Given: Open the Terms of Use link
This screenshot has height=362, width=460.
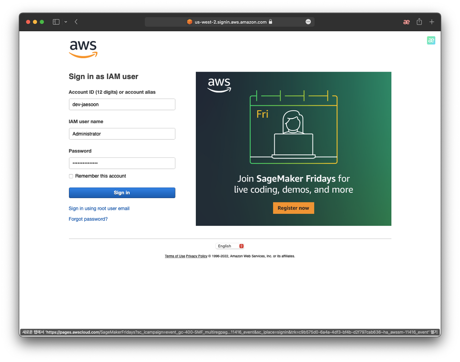Looking at the screenshot, I should click(x=175, y=256).
